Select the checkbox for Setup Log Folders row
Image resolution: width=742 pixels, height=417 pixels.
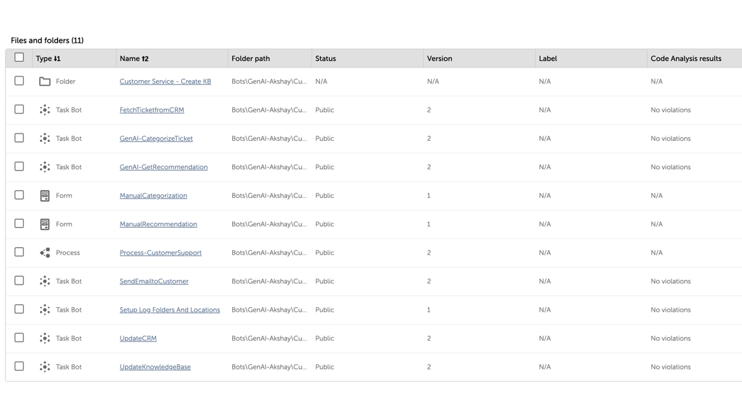pos(19,309)
